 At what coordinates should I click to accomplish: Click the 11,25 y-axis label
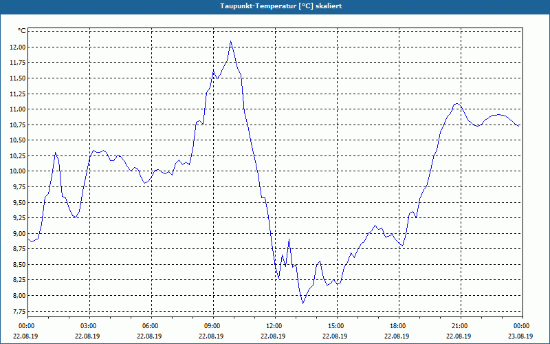(x=18, y=94)
